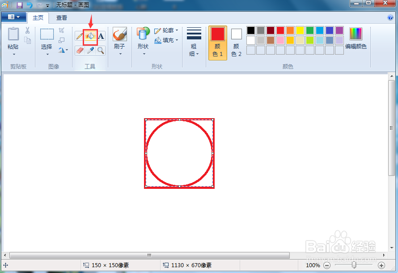
Task: Activate Color 1 (颜色 1) button
Action: (217, 43)
